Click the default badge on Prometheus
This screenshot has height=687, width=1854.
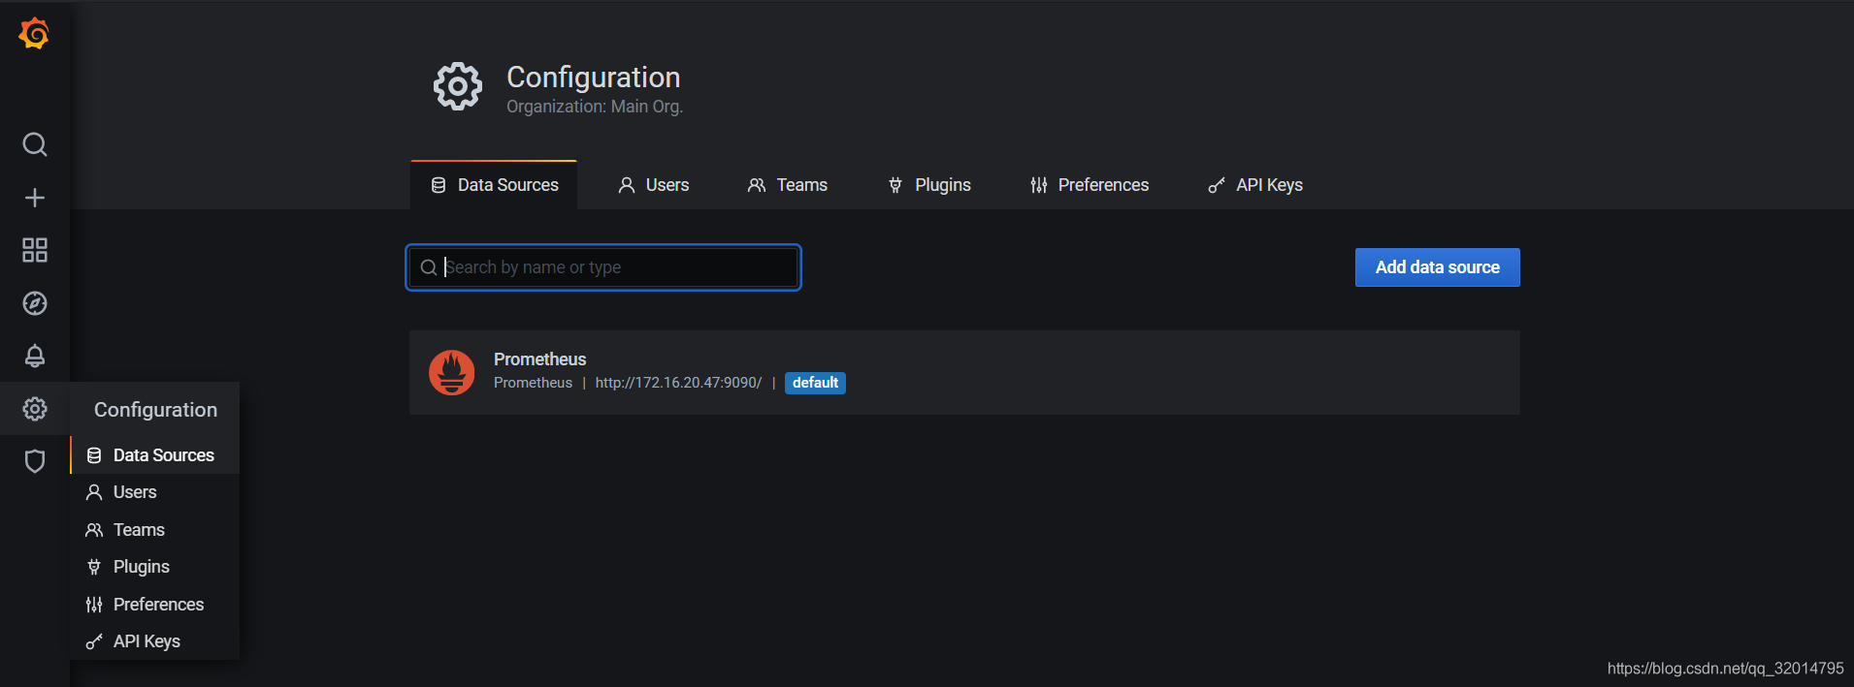(x=815, y=383)
